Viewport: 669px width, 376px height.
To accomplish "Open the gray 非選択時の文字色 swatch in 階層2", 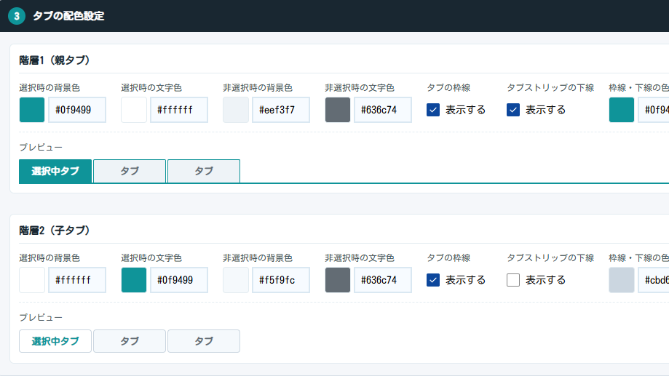I will [x=338, y=280].
